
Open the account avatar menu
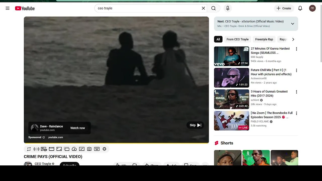coord(312,8)
